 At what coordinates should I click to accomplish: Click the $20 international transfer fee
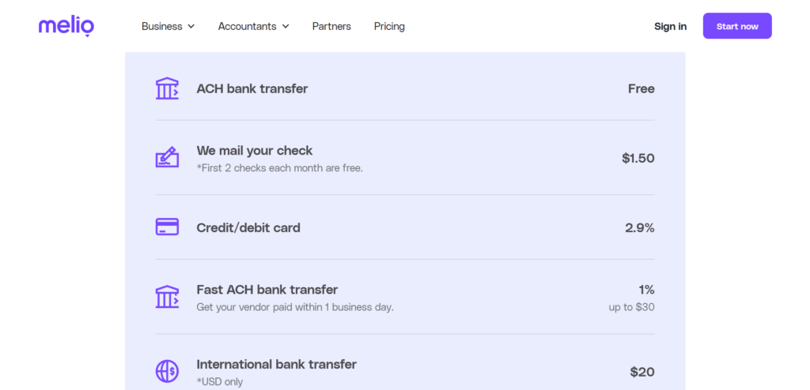[x=642, y=371]
